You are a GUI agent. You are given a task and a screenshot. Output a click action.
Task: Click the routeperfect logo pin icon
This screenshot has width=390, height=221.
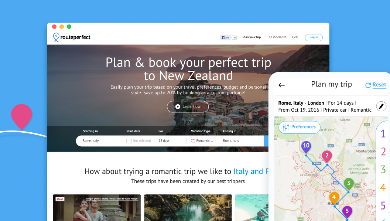pyautogui.click(x=56, y=37)
